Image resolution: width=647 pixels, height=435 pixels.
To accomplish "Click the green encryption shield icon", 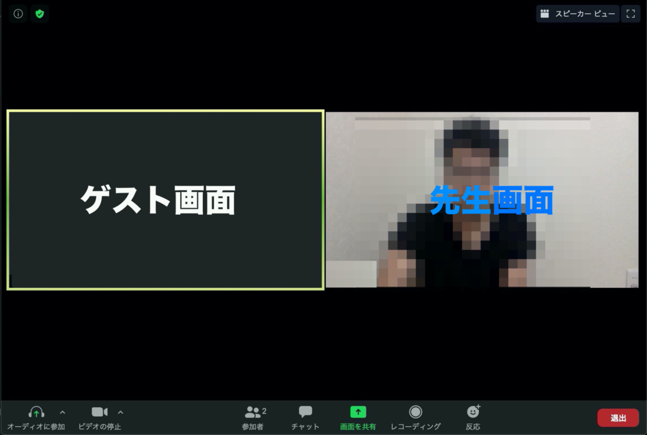I will click(40, 14).
